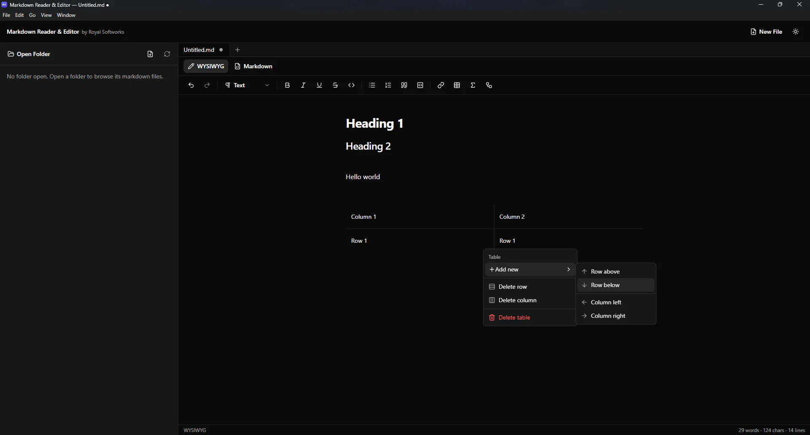Open the Window menu
The width and height of the screenshot is (810, 435).
[66, 15]
